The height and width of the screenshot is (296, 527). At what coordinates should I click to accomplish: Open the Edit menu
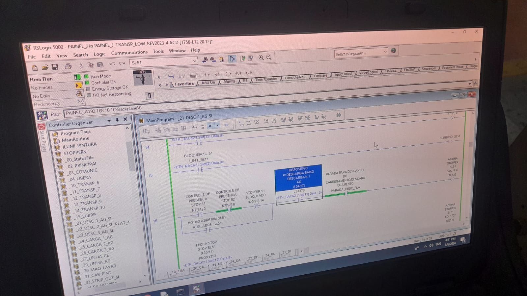click(x=46, y=56)
